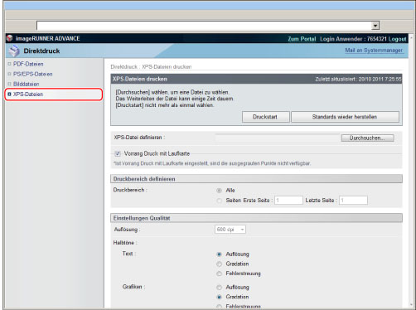The height and width of the screenshot is (310, 416).
Task: Open the Zum Portal link
Action: [302, 39]
